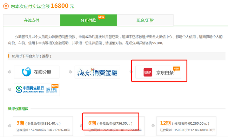Switch to the 在线支付 tab
228x138 pixels.
coord(32,20)
